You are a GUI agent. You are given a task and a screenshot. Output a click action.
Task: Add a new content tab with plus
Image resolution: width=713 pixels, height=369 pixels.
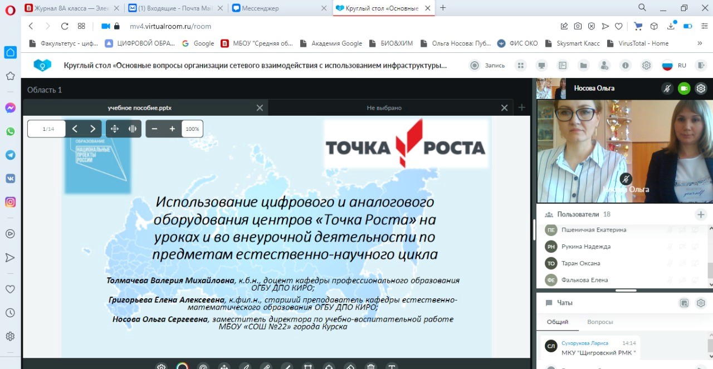click(521, 107)
